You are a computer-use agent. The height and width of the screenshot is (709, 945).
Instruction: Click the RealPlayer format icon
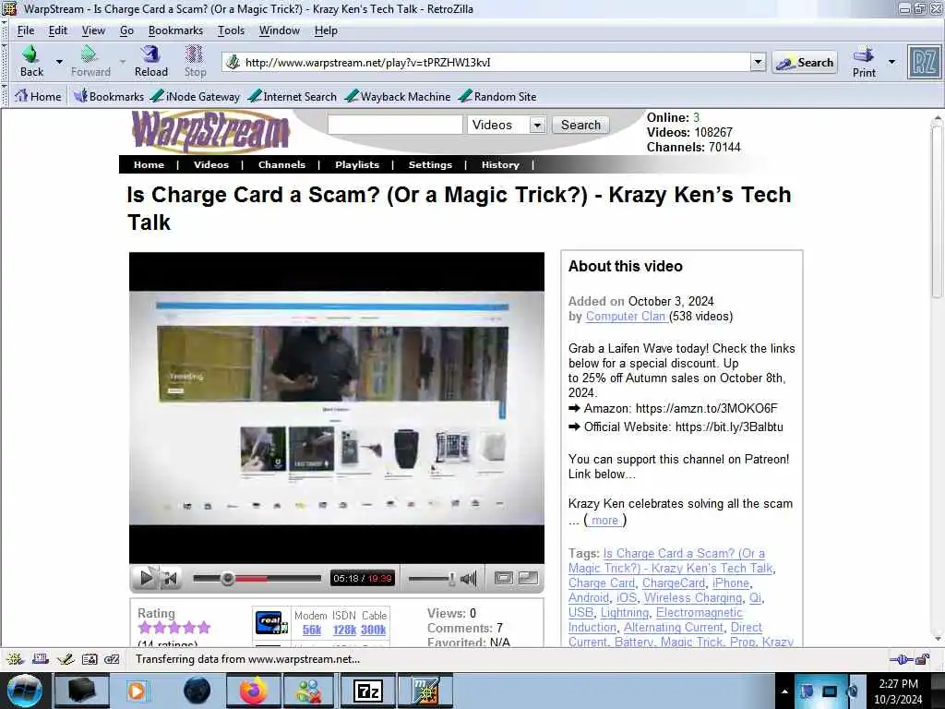(271, 621)
